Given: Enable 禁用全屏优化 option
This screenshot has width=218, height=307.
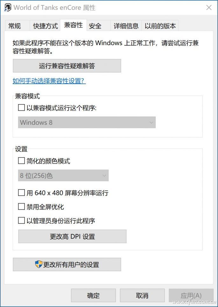Looking at the screenshot, I should pos(21,206).
